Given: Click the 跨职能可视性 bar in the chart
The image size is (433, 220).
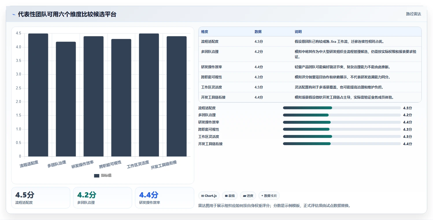Looking at the screenshot, I should coord(121,98).
